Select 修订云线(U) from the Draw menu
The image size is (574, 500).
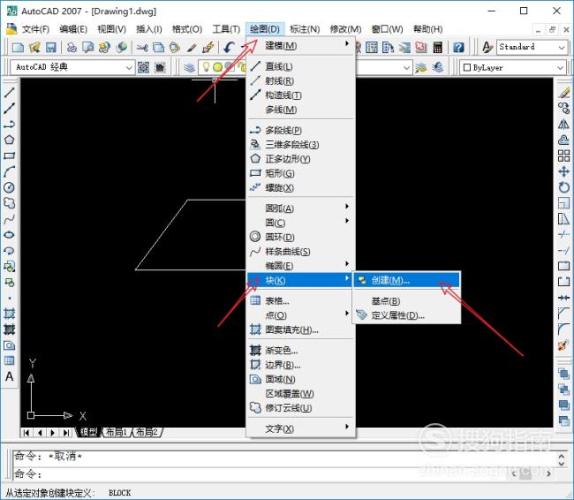(301, 408)
